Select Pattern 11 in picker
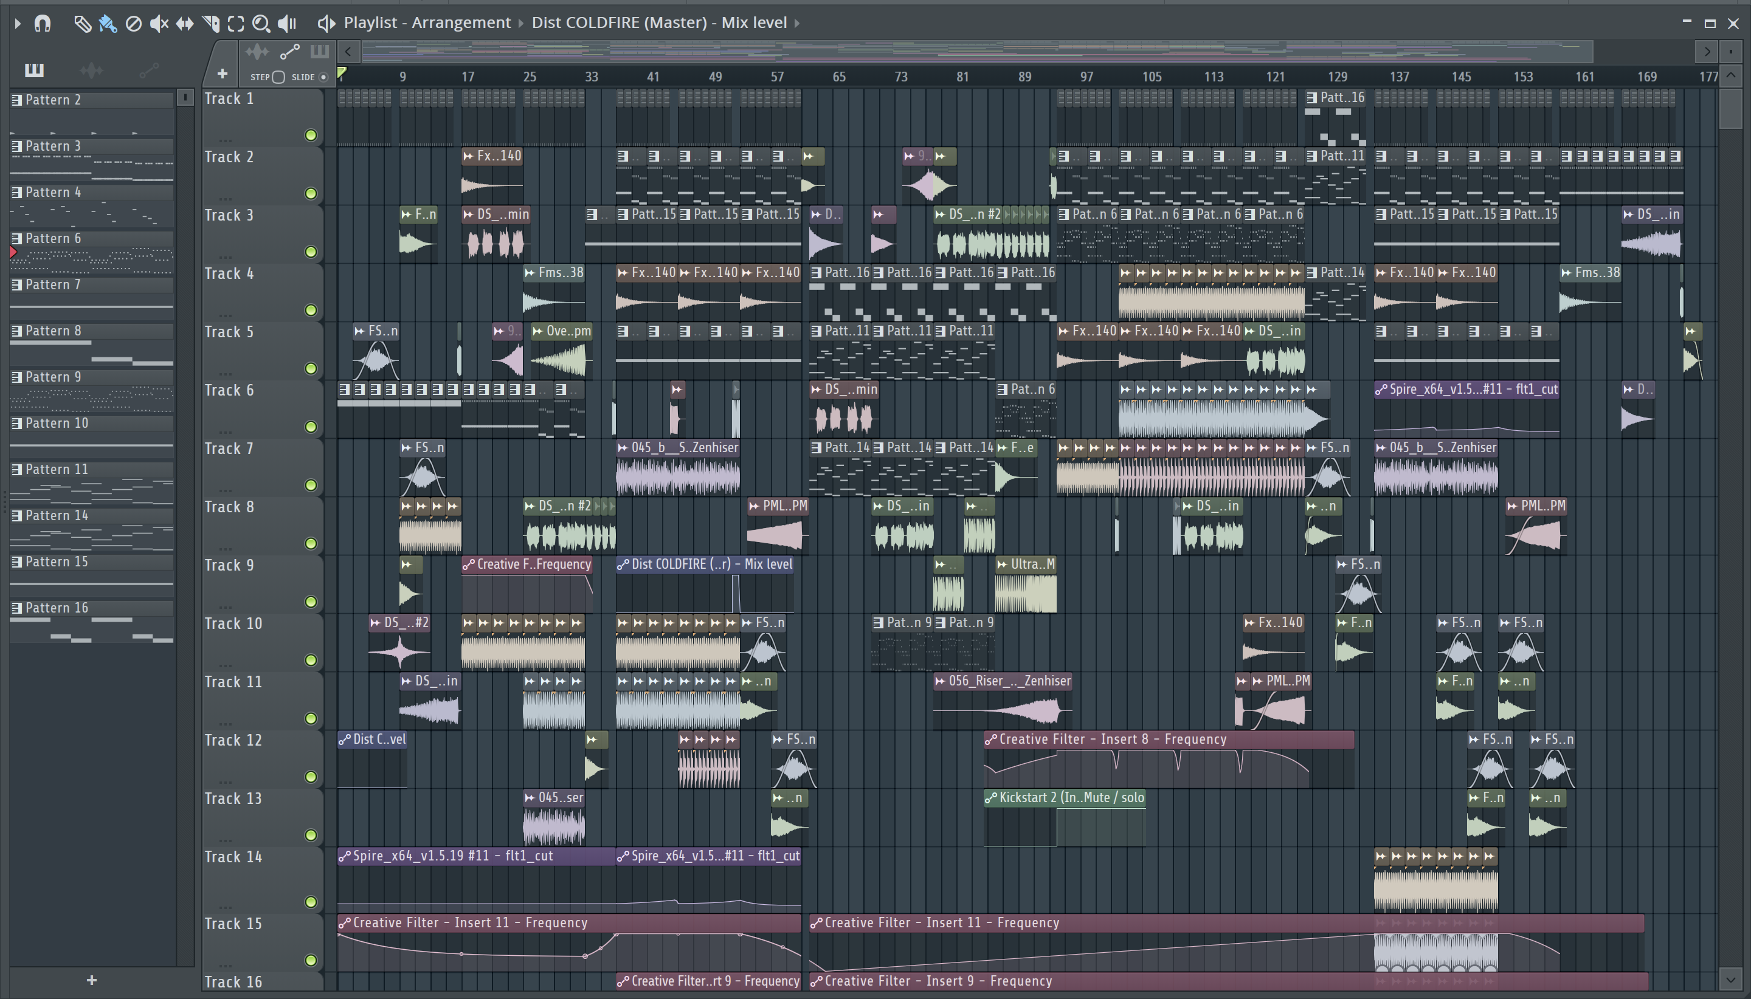Viewport: 1751px width, 999px height. click(91, 482)
